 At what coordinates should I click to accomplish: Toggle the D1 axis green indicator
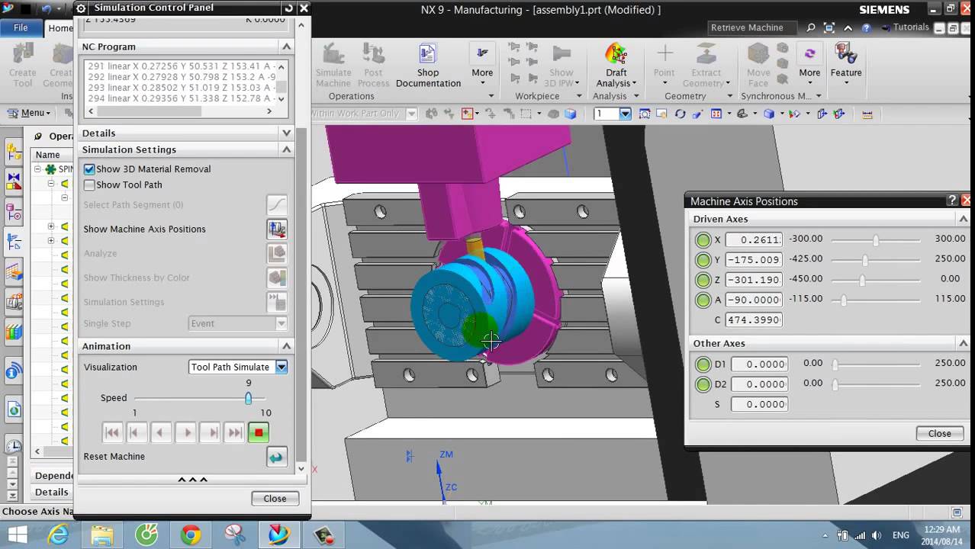(x=703, y=364)
